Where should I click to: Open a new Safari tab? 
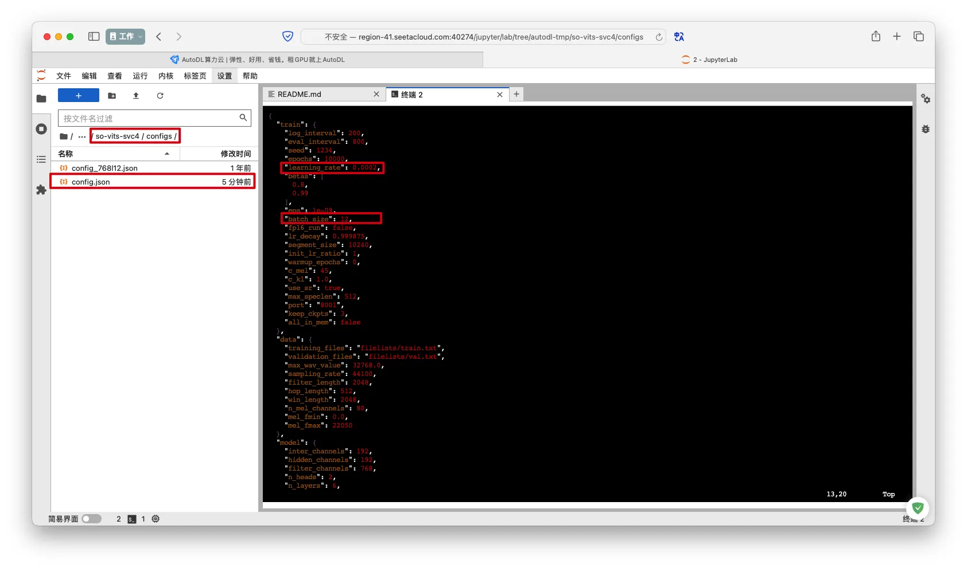[897, 37]
